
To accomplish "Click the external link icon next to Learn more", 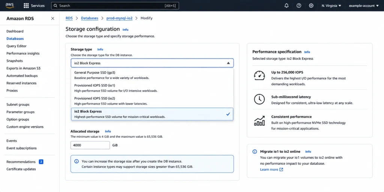I will (281, 169).
